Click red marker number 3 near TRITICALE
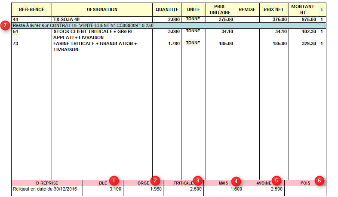Image resolution: width=338 pixels, height=197 pixels. pos(197,180)
